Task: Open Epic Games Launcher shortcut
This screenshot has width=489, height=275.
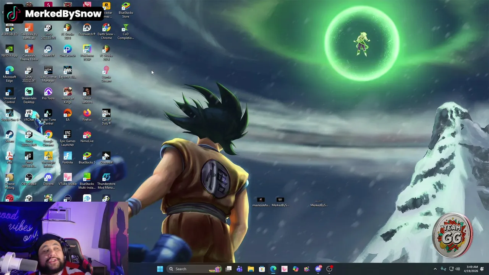Action: point(68,139)
